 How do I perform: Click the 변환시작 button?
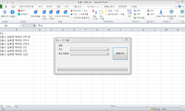[x=120, y=54]
